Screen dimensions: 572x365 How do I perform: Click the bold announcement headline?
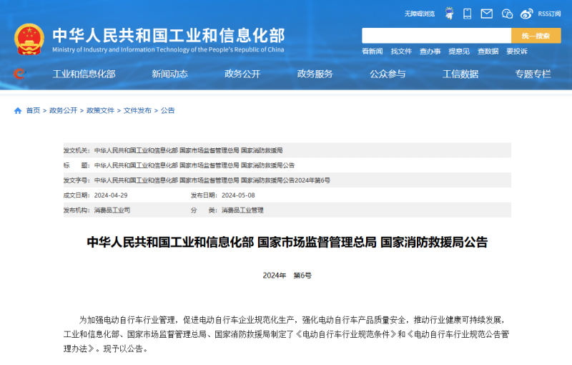point(287,243)
